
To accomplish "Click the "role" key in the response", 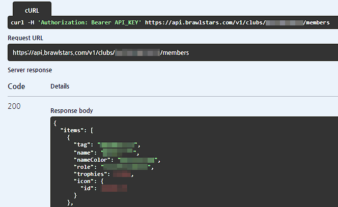I will tap(85, 167).
